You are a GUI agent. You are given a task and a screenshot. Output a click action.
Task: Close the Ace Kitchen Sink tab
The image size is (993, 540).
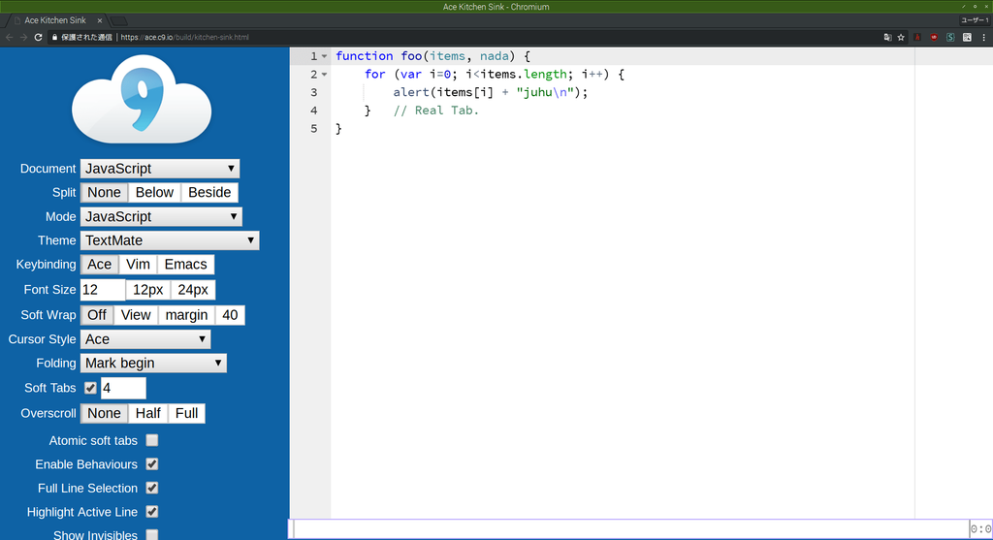(x=100, y=20)
